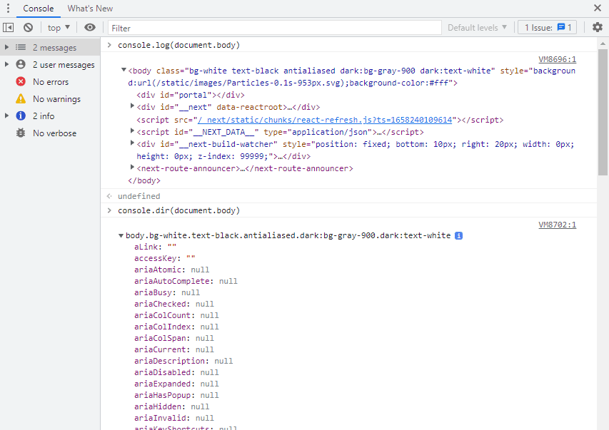Click the yellow No warnings triangle icon
Image resolution: width=609 pixels, height=430 pixels.
pos(21,98)
